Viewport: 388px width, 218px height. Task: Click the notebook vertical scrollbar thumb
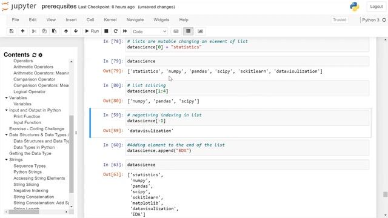point(386,194)
